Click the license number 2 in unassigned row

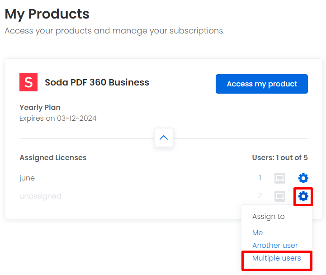[x=260, y=196]
